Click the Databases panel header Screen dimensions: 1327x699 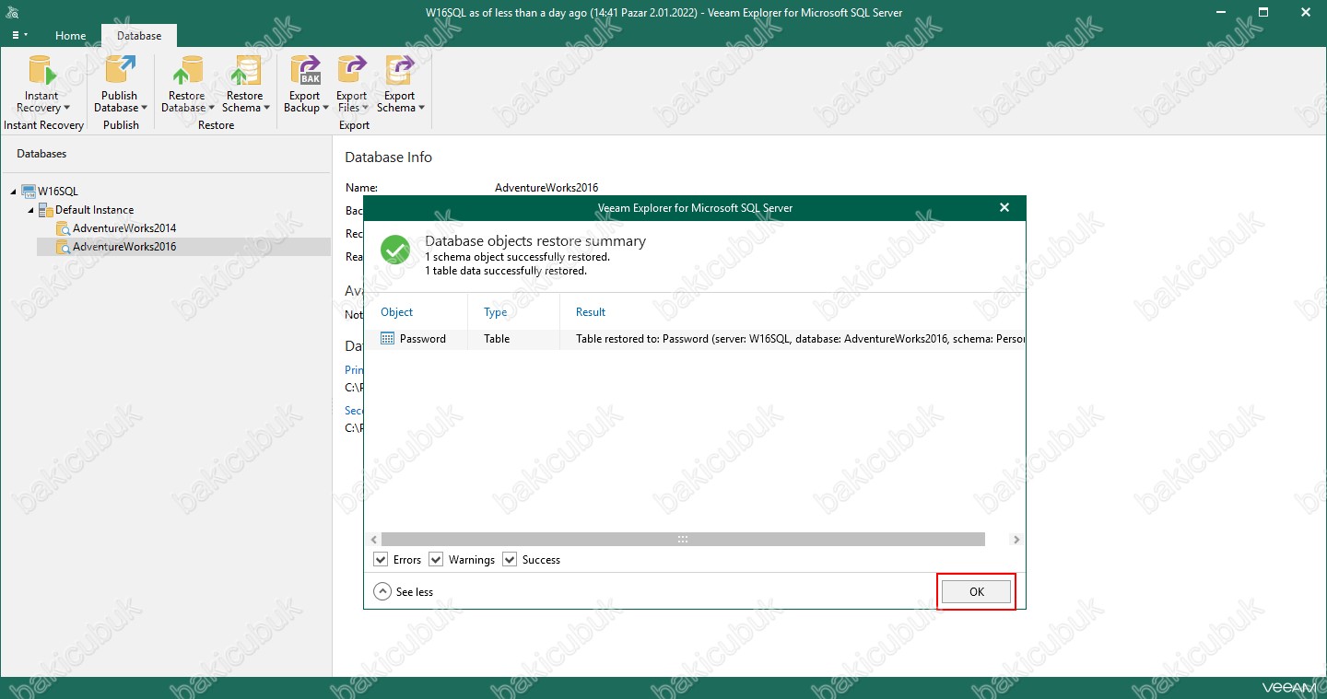click(x=41, y=154)
